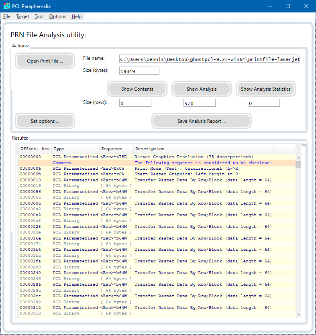Select PCL Binary row at offset 00000318
The image size is (316, 335).
[x=157, y=313]
